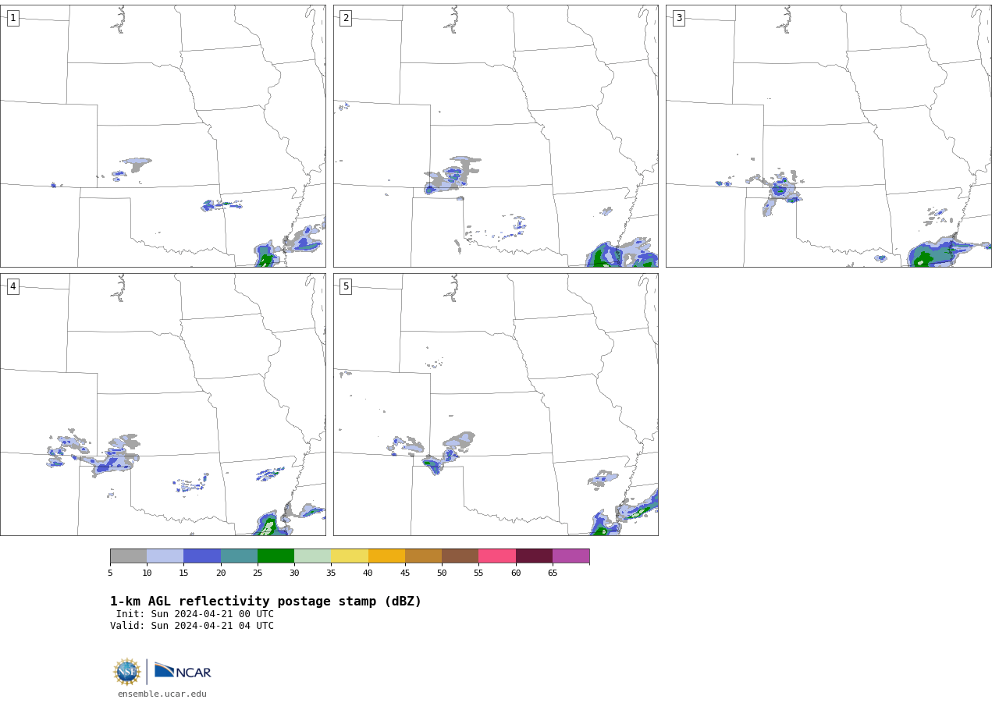Open ensemble member 5 reflectivity map
The image size is (999, 703).
tap(496, 404)
